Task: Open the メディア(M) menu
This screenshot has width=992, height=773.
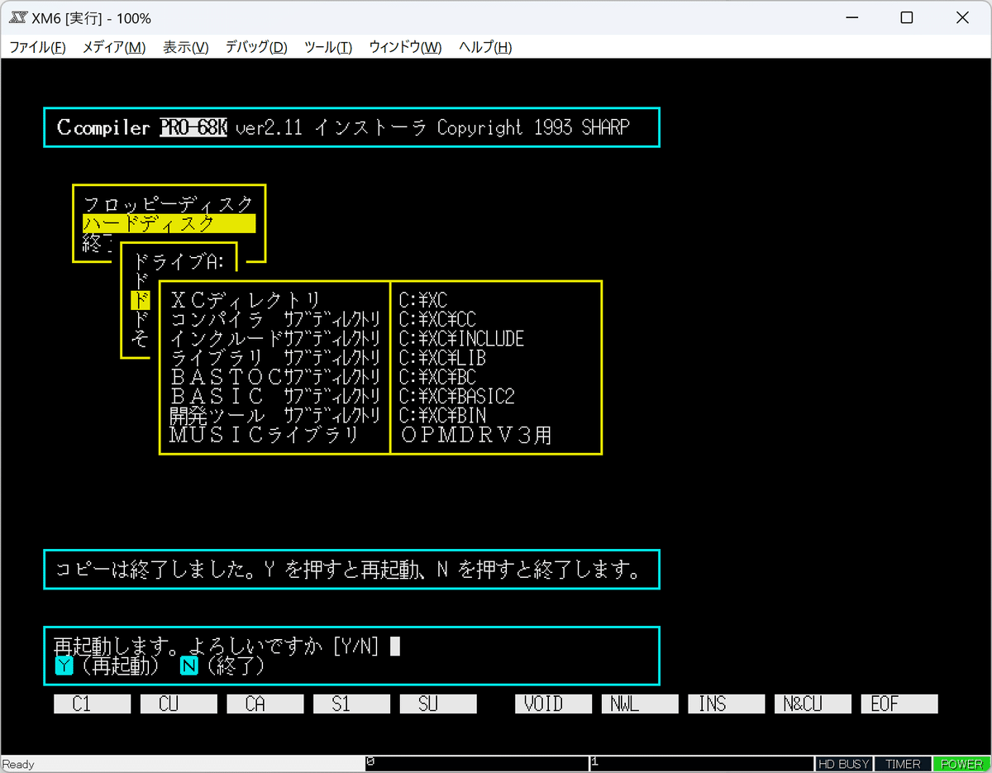Action: click(x=114, y=47)
